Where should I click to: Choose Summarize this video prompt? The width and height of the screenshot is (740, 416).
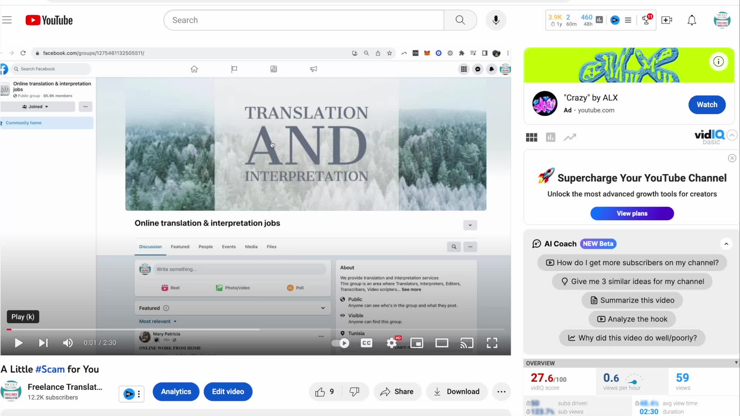point(632,300)
